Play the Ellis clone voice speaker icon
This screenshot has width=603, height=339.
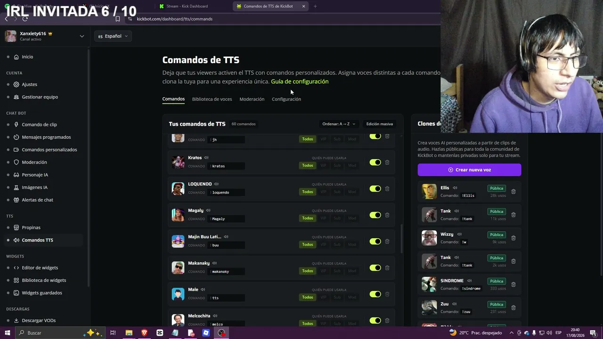455,188
